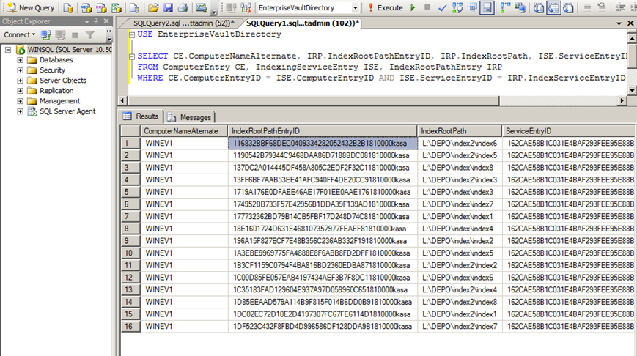Viewport: 637px width, 356px height.
Task: Expand the Databases folder
Action: click(x=20, y=59)
